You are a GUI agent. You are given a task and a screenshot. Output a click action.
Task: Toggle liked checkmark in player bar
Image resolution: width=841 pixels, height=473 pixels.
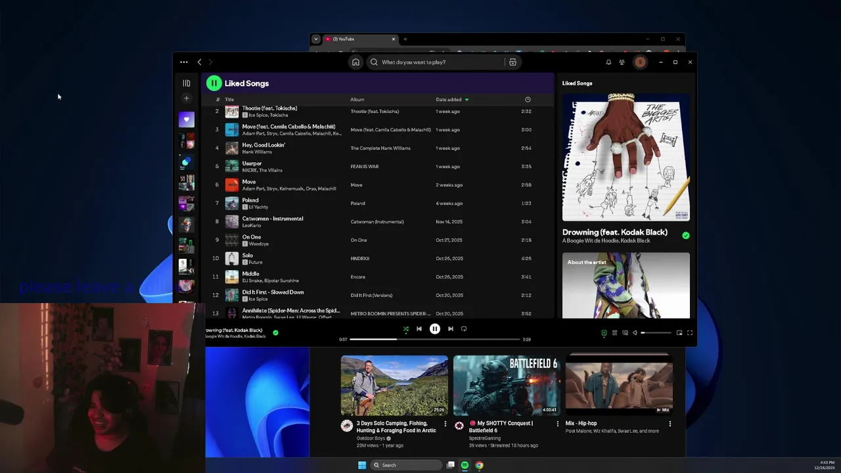coord(275,333)
